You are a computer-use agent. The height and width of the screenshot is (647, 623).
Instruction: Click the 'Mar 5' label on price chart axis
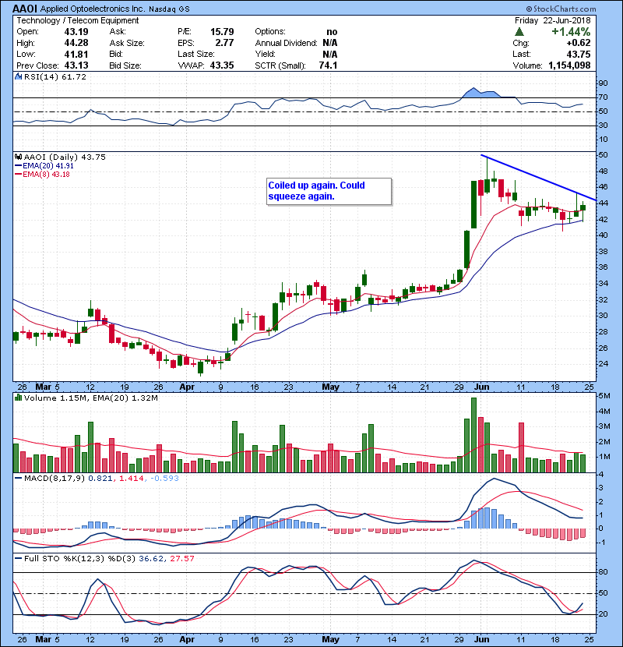tap(48, 387)
